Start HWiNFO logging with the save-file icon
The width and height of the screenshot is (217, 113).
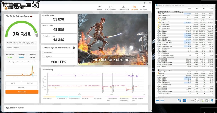point(202,100)
